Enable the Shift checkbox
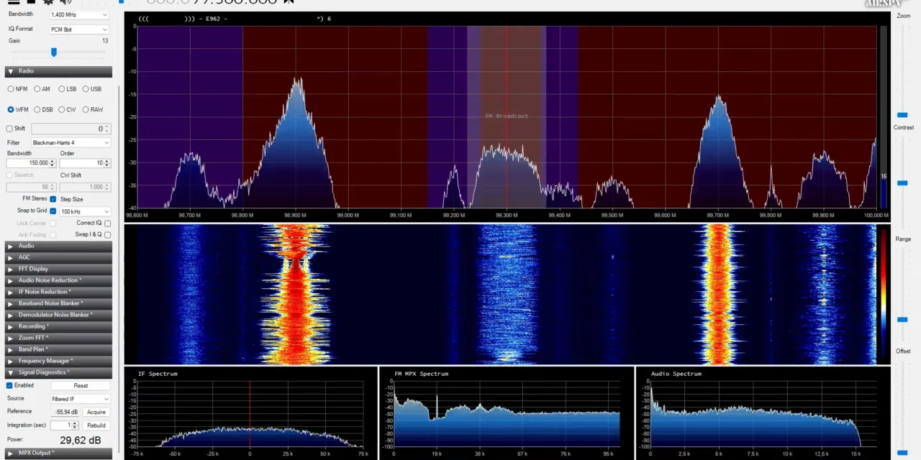The width and height of the screenshot is (921, 460). 9,129
